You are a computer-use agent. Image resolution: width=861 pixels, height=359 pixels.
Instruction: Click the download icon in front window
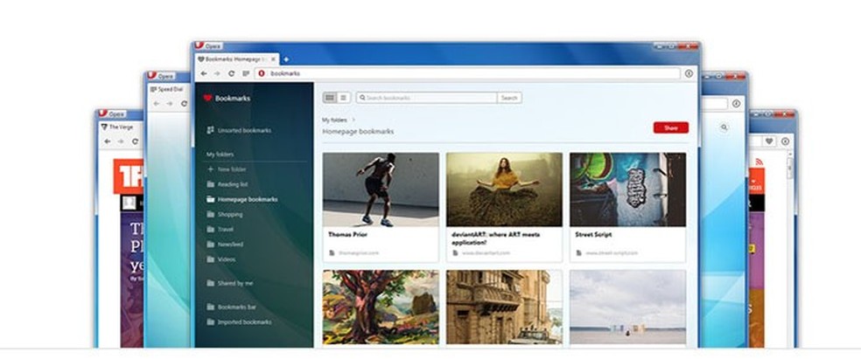689,73
